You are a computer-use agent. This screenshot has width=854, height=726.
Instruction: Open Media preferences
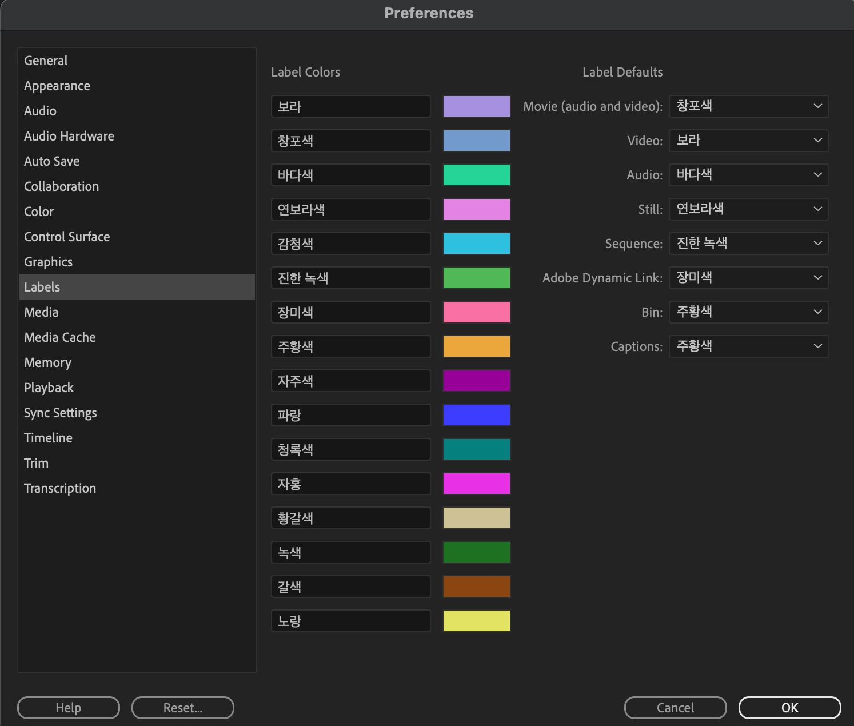click(x=137, y=312)
